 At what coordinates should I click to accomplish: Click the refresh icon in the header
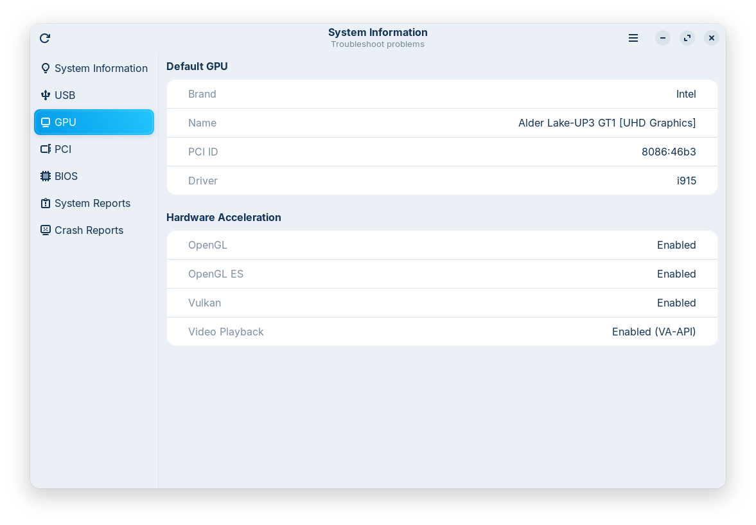tap(45, 39)
